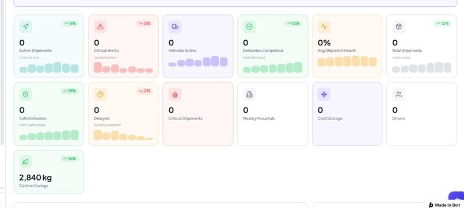464x208 pixels.
Task: Click the Nearby Hospitals building icon
Action: coord(249,94)
